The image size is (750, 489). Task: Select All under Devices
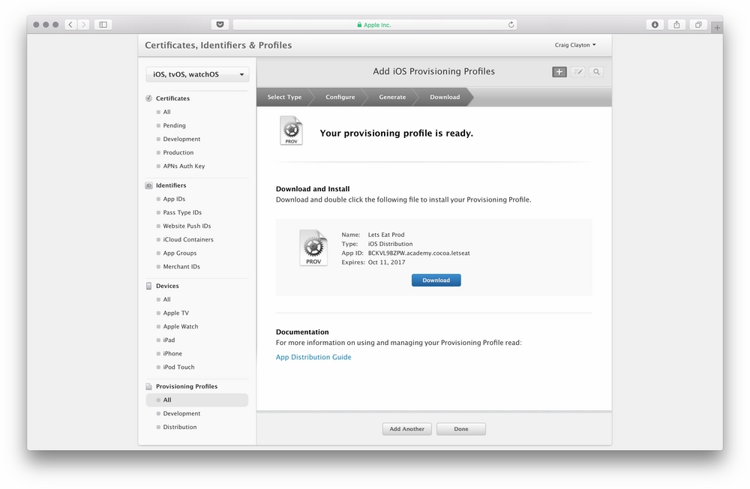(x=167, y=299)
